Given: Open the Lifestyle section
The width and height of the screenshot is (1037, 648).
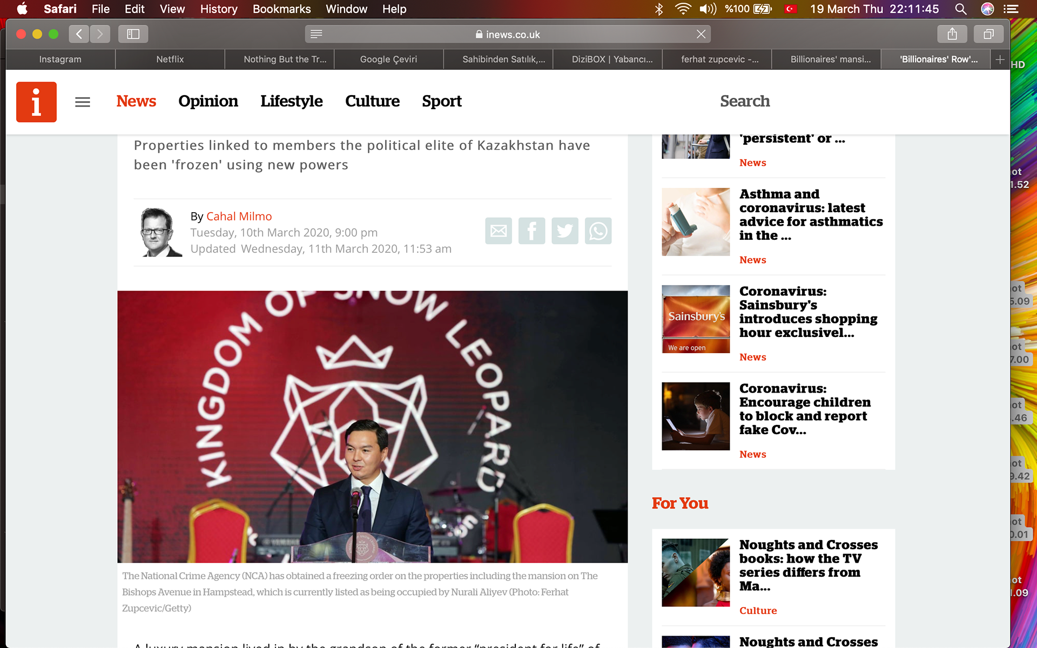Looking at the screenshot, I should coord(291,101).
